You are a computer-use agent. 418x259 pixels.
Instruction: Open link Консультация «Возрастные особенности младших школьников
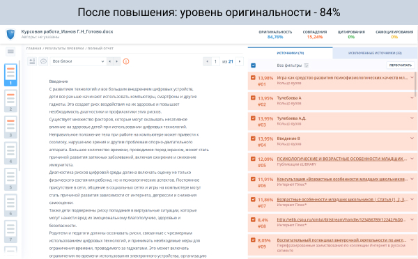pyautogui.click(x=342, y=179)
